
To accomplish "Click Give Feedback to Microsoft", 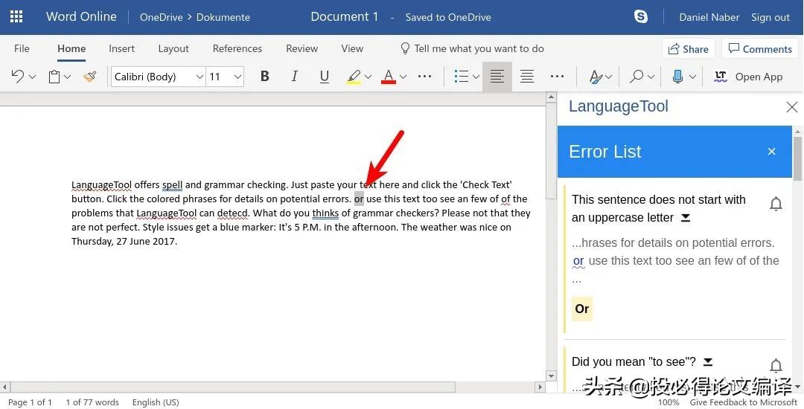I will [743, 402].
